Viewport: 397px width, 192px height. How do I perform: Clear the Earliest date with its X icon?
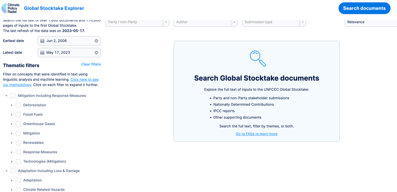point(96,41)
